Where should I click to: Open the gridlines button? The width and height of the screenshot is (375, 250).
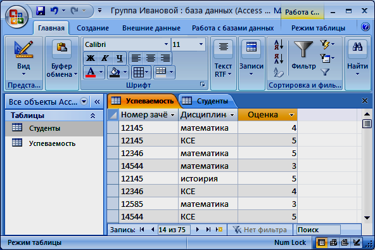click(x=141, y=72)
